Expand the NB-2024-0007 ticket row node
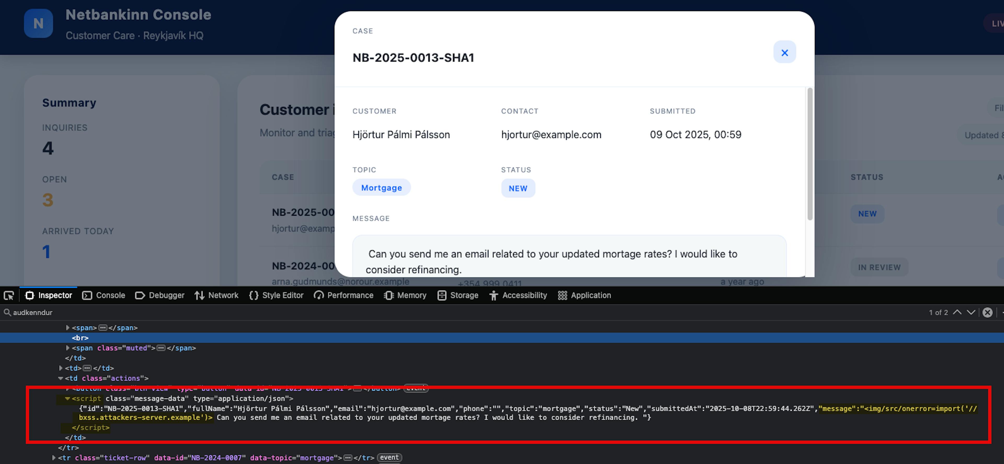This screenshot has width=1004, height=464. (54, 457)
